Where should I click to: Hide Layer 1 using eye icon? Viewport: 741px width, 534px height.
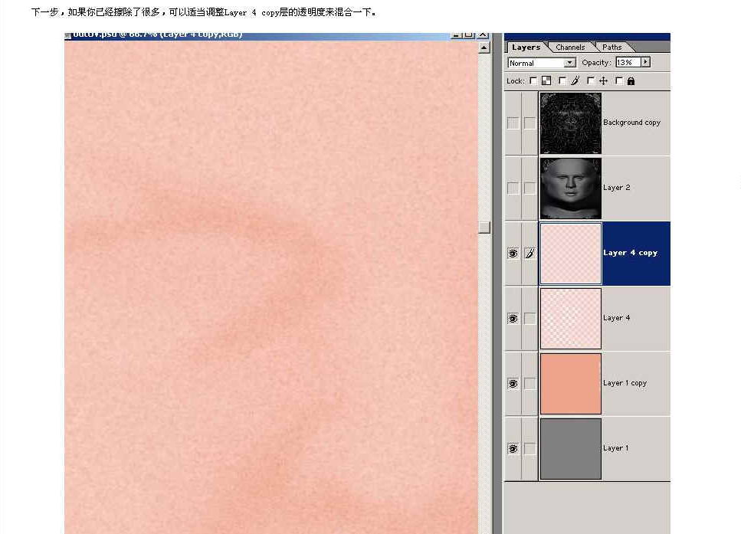coord(513,448)
